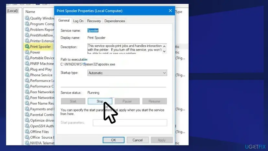Click the Stop service button
The image size is (268, 151).
[100, 101]
